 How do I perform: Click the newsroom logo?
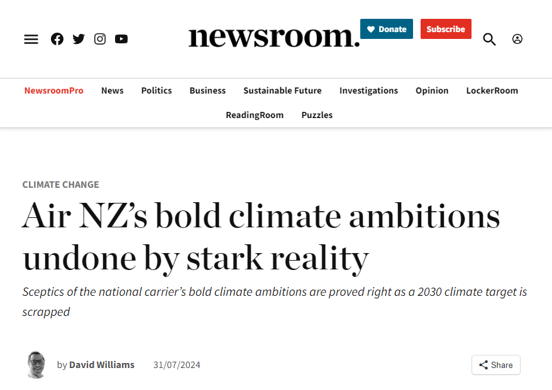274,36
